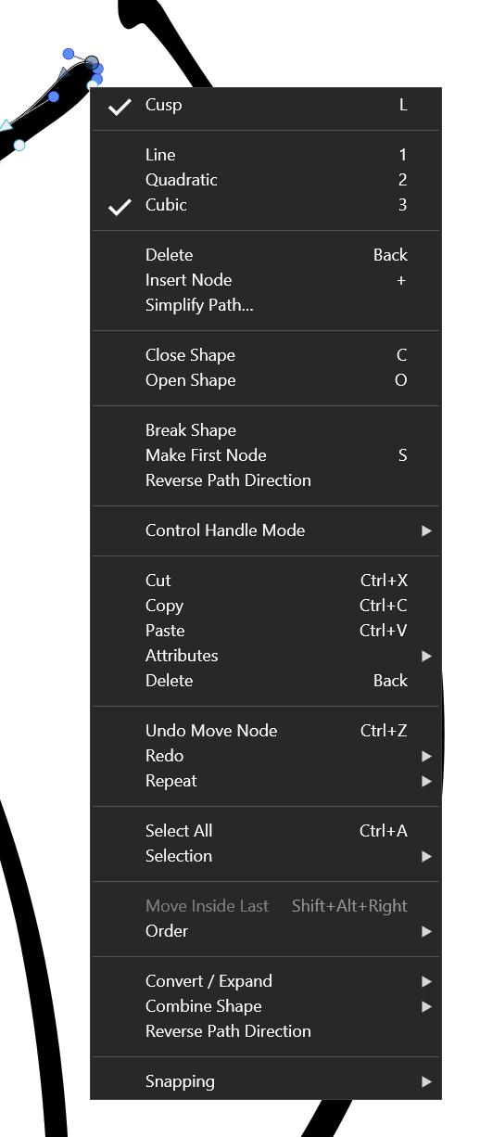The width and height of the screenshot is (480, 1137).
Task: Choose Select All from menu
Action: click(x=265, y=831)
